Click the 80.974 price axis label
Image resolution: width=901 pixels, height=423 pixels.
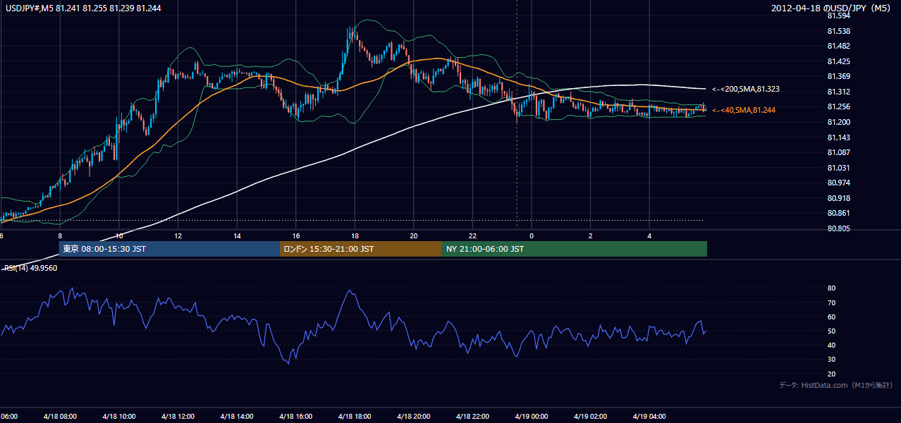(x=838, y=183)
